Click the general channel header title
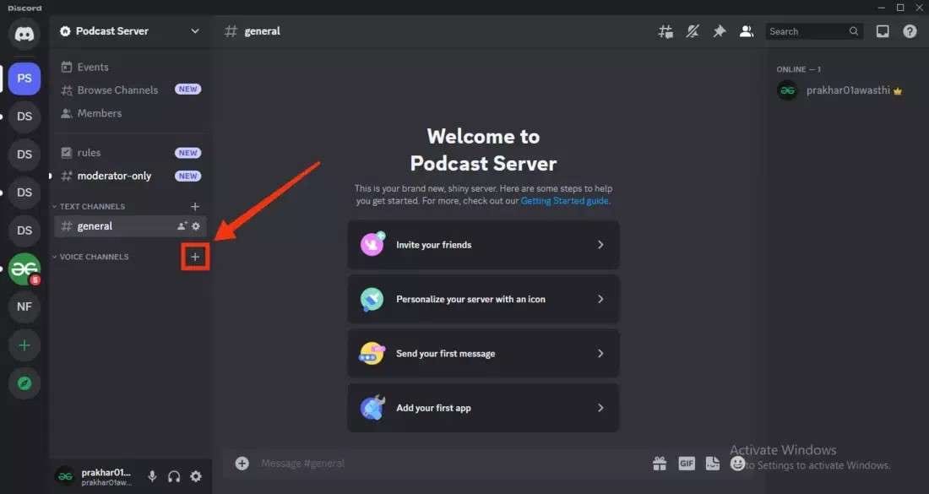Viewport: 929px width, 494px height. pyautogui.click(x=262, y=31)
